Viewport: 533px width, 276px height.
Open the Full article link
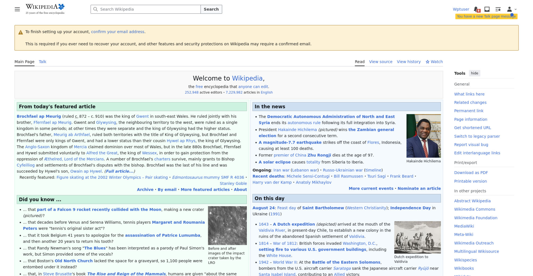tap(120, 171)
